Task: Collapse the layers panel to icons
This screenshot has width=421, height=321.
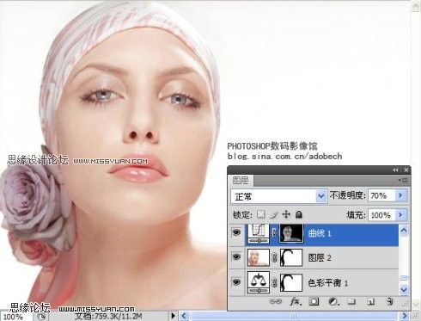Action: click(x=396, y=170)
